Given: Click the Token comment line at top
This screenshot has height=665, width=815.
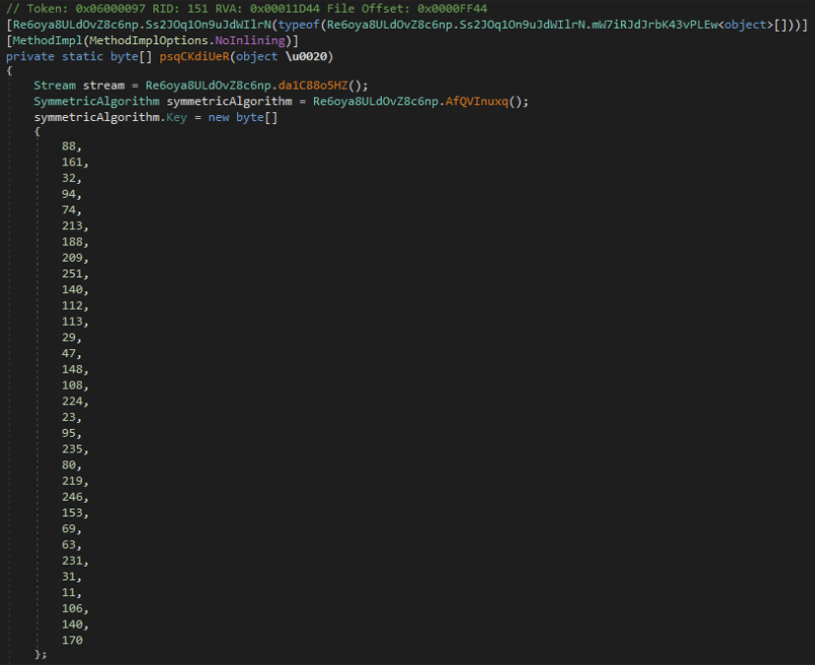Looking at the screenshot, I should click(x=246, y=9).
